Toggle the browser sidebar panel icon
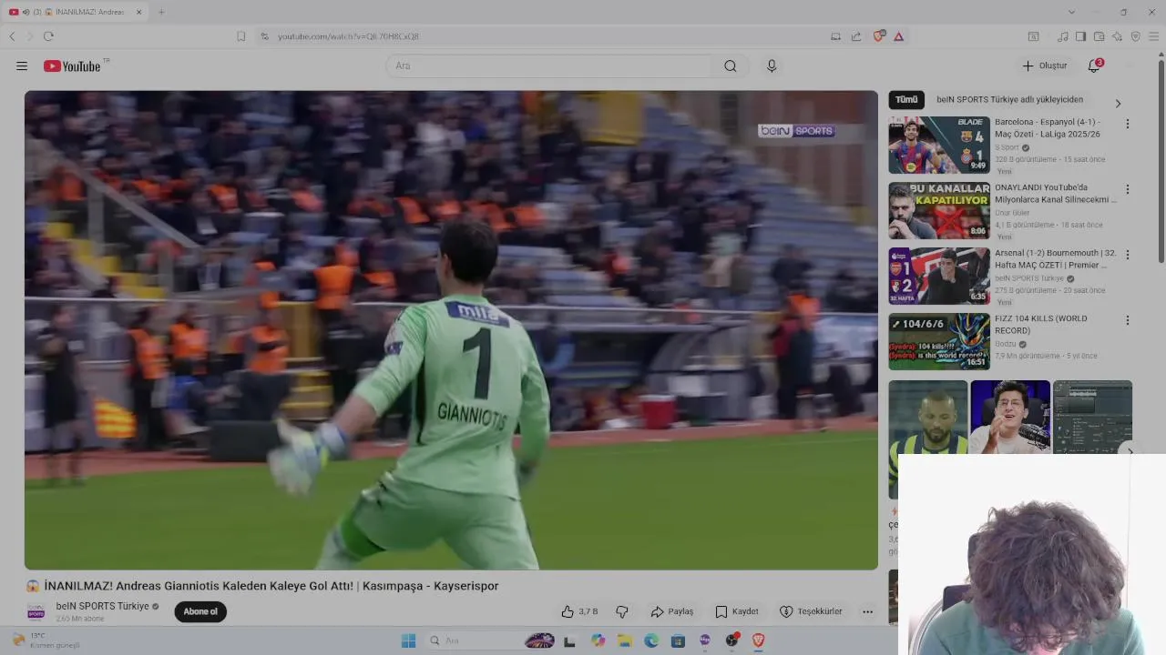Viewport: 1166px width, 655px height. click(1080, 36)
